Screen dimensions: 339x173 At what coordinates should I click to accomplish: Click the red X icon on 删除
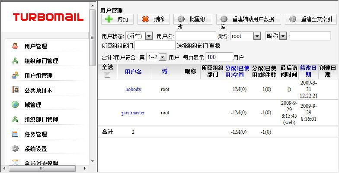(x=145, y=19)
